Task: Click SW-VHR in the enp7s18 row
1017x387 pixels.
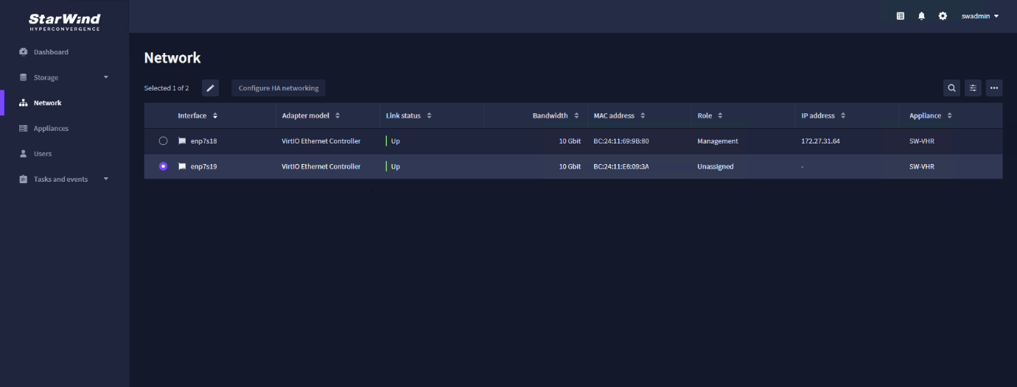Action: 922,141
